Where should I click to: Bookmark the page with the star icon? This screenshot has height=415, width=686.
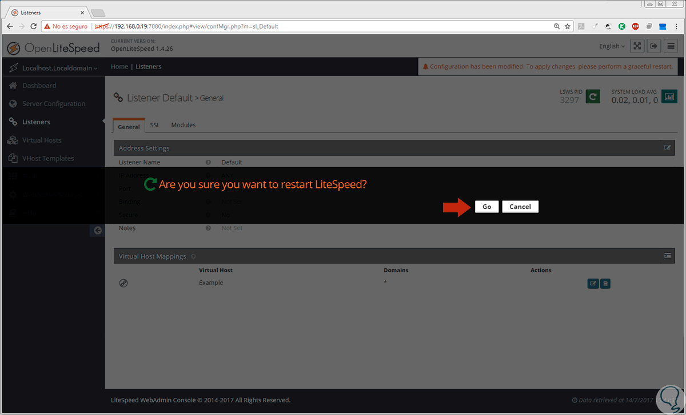pos(568,26)
